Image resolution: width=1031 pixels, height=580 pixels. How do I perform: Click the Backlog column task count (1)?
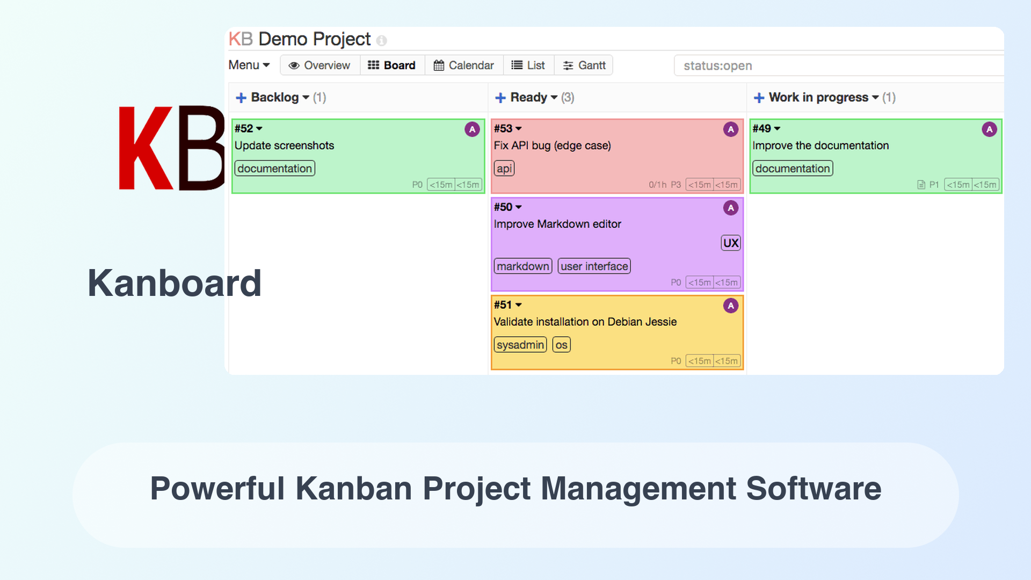pyautogui.click(x=320, y=97)
